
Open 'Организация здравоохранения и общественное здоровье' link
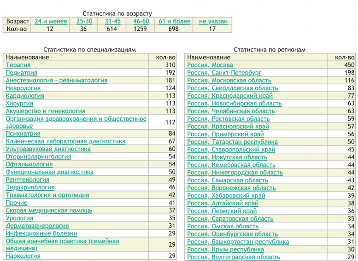click(x=76, y=122)
